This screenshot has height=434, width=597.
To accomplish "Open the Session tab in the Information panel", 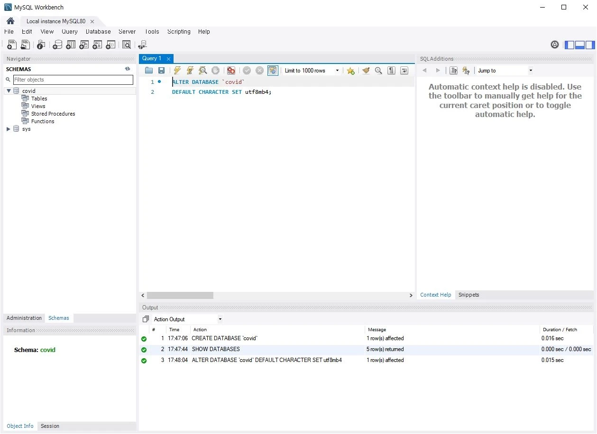I will 50,426.
